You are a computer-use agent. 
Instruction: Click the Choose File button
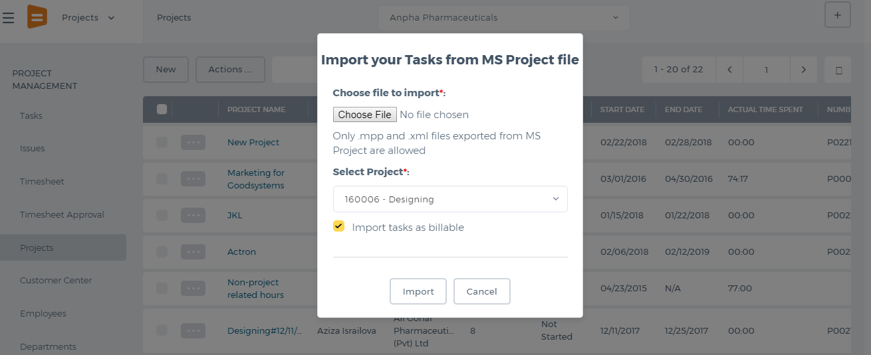click(x=365, y=114)
